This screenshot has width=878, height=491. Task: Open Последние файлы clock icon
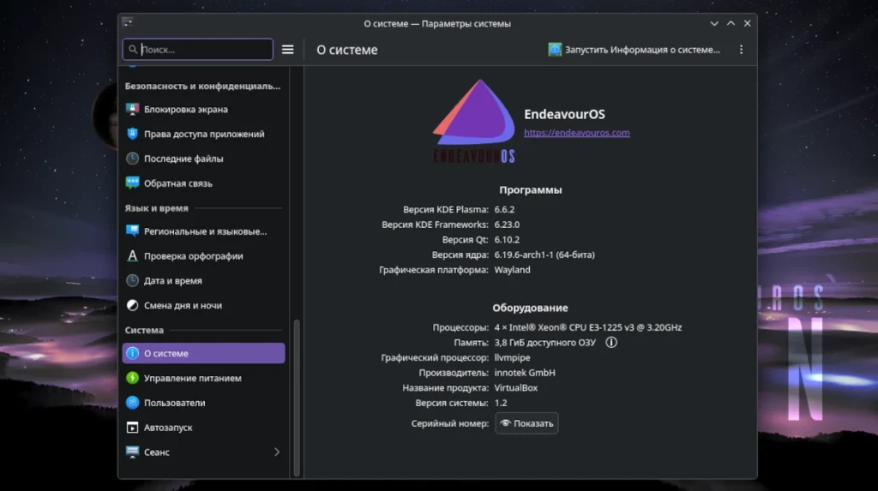click(132, 159)
